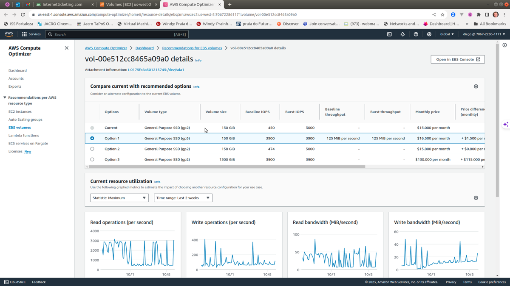510x286 pixels.
Task: Focus the AWS search input field
Action: [x=117, y=34]
